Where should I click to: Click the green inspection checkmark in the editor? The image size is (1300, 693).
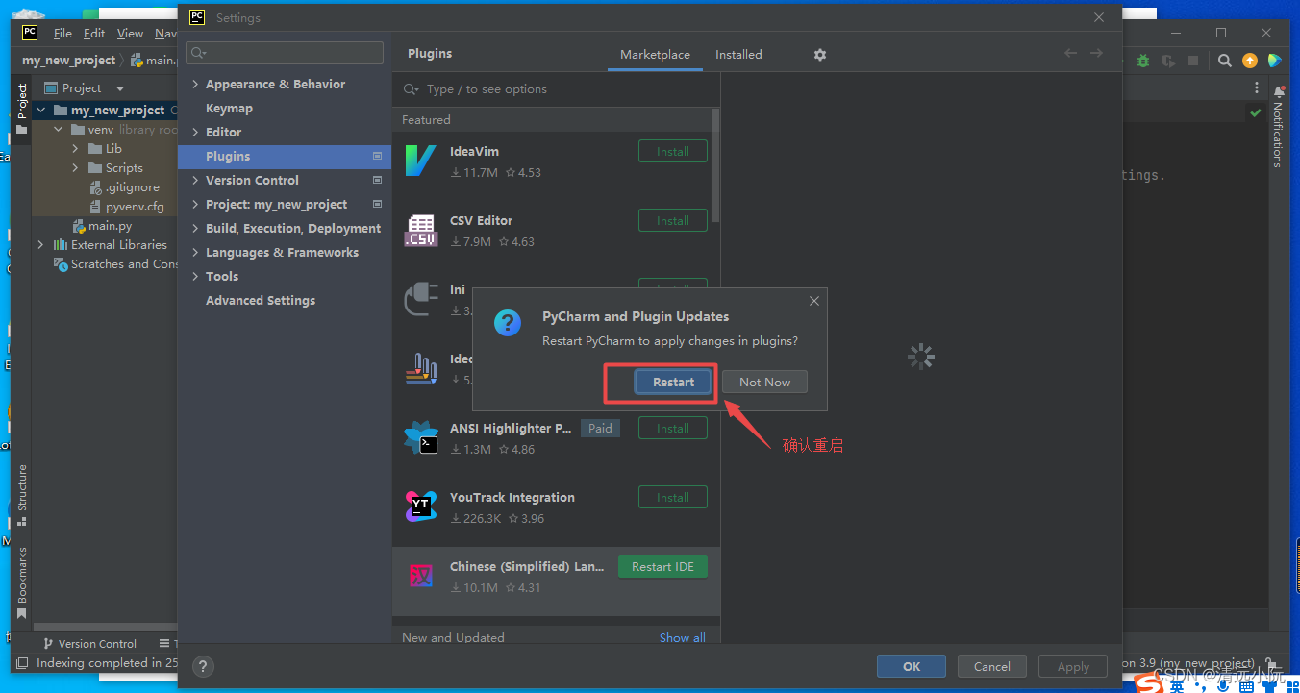click(x=1256, y=112)
